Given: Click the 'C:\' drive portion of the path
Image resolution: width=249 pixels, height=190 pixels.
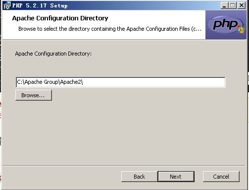Looking at the screenshot, I should point(20,82).
